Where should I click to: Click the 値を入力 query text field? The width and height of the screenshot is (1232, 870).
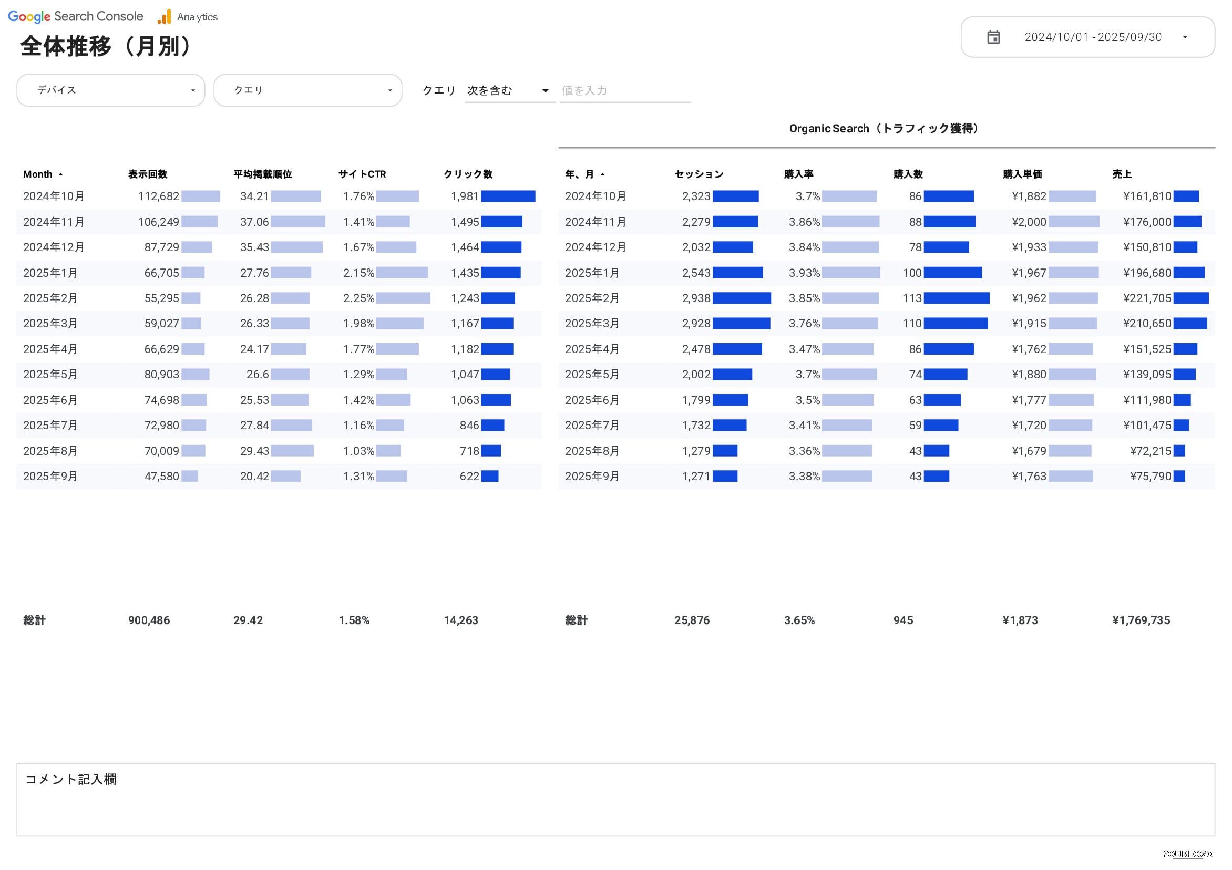pos(624,90)
